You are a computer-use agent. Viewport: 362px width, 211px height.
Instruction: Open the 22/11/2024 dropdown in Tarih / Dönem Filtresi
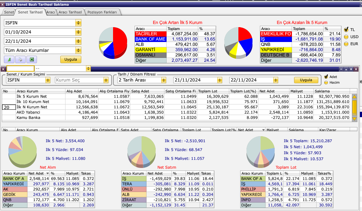[x=275, y=80]
